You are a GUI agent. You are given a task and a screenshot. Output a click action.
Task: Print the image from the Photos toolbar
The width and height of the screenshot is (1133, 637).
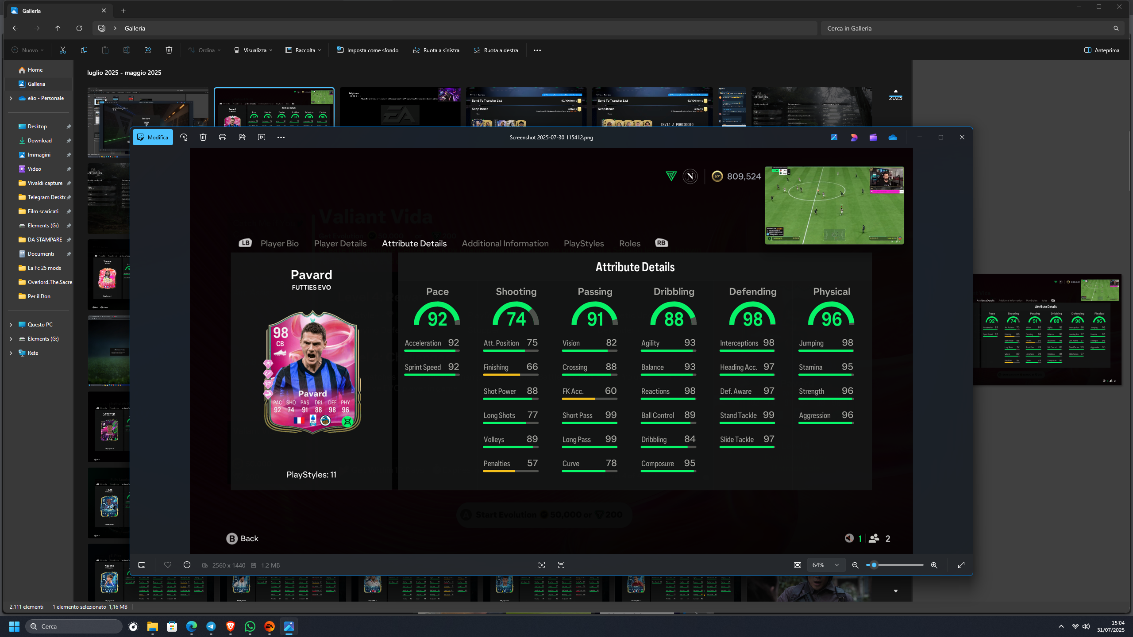(x=223, y=138)
